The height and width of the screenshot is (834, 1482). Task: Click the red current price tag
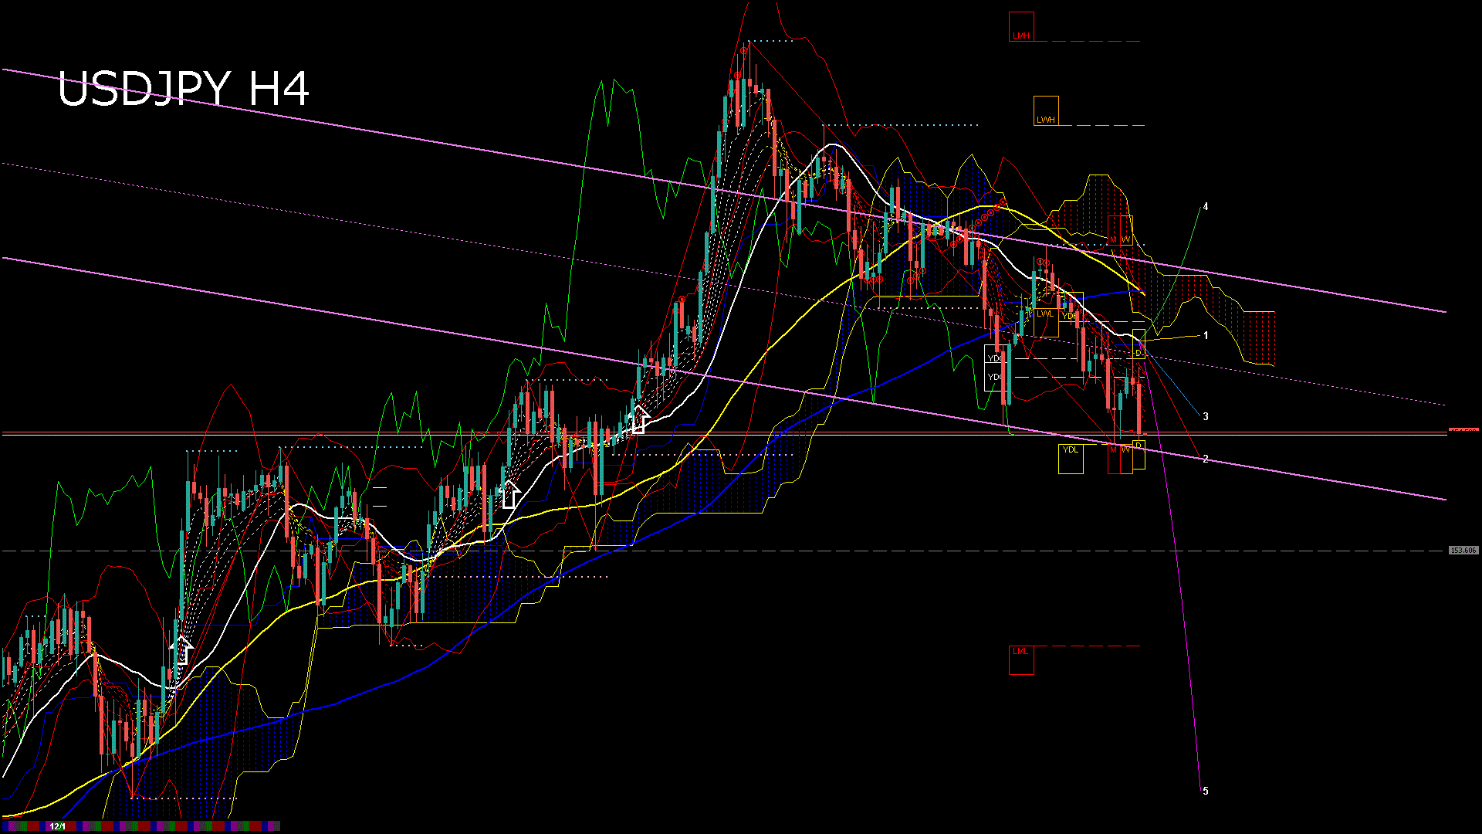tap(1463, 429)
